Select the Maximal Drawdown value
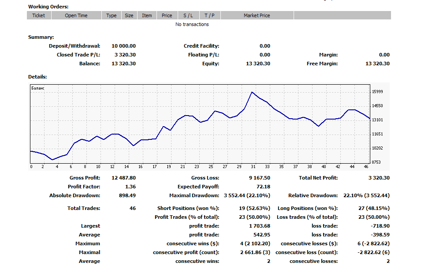421x266 pixels. point(247,195)
